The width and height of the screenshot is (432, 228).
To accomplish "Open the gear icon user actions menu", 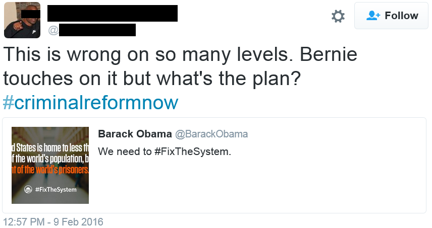I will pyautogui.click(x=338, y=16).
